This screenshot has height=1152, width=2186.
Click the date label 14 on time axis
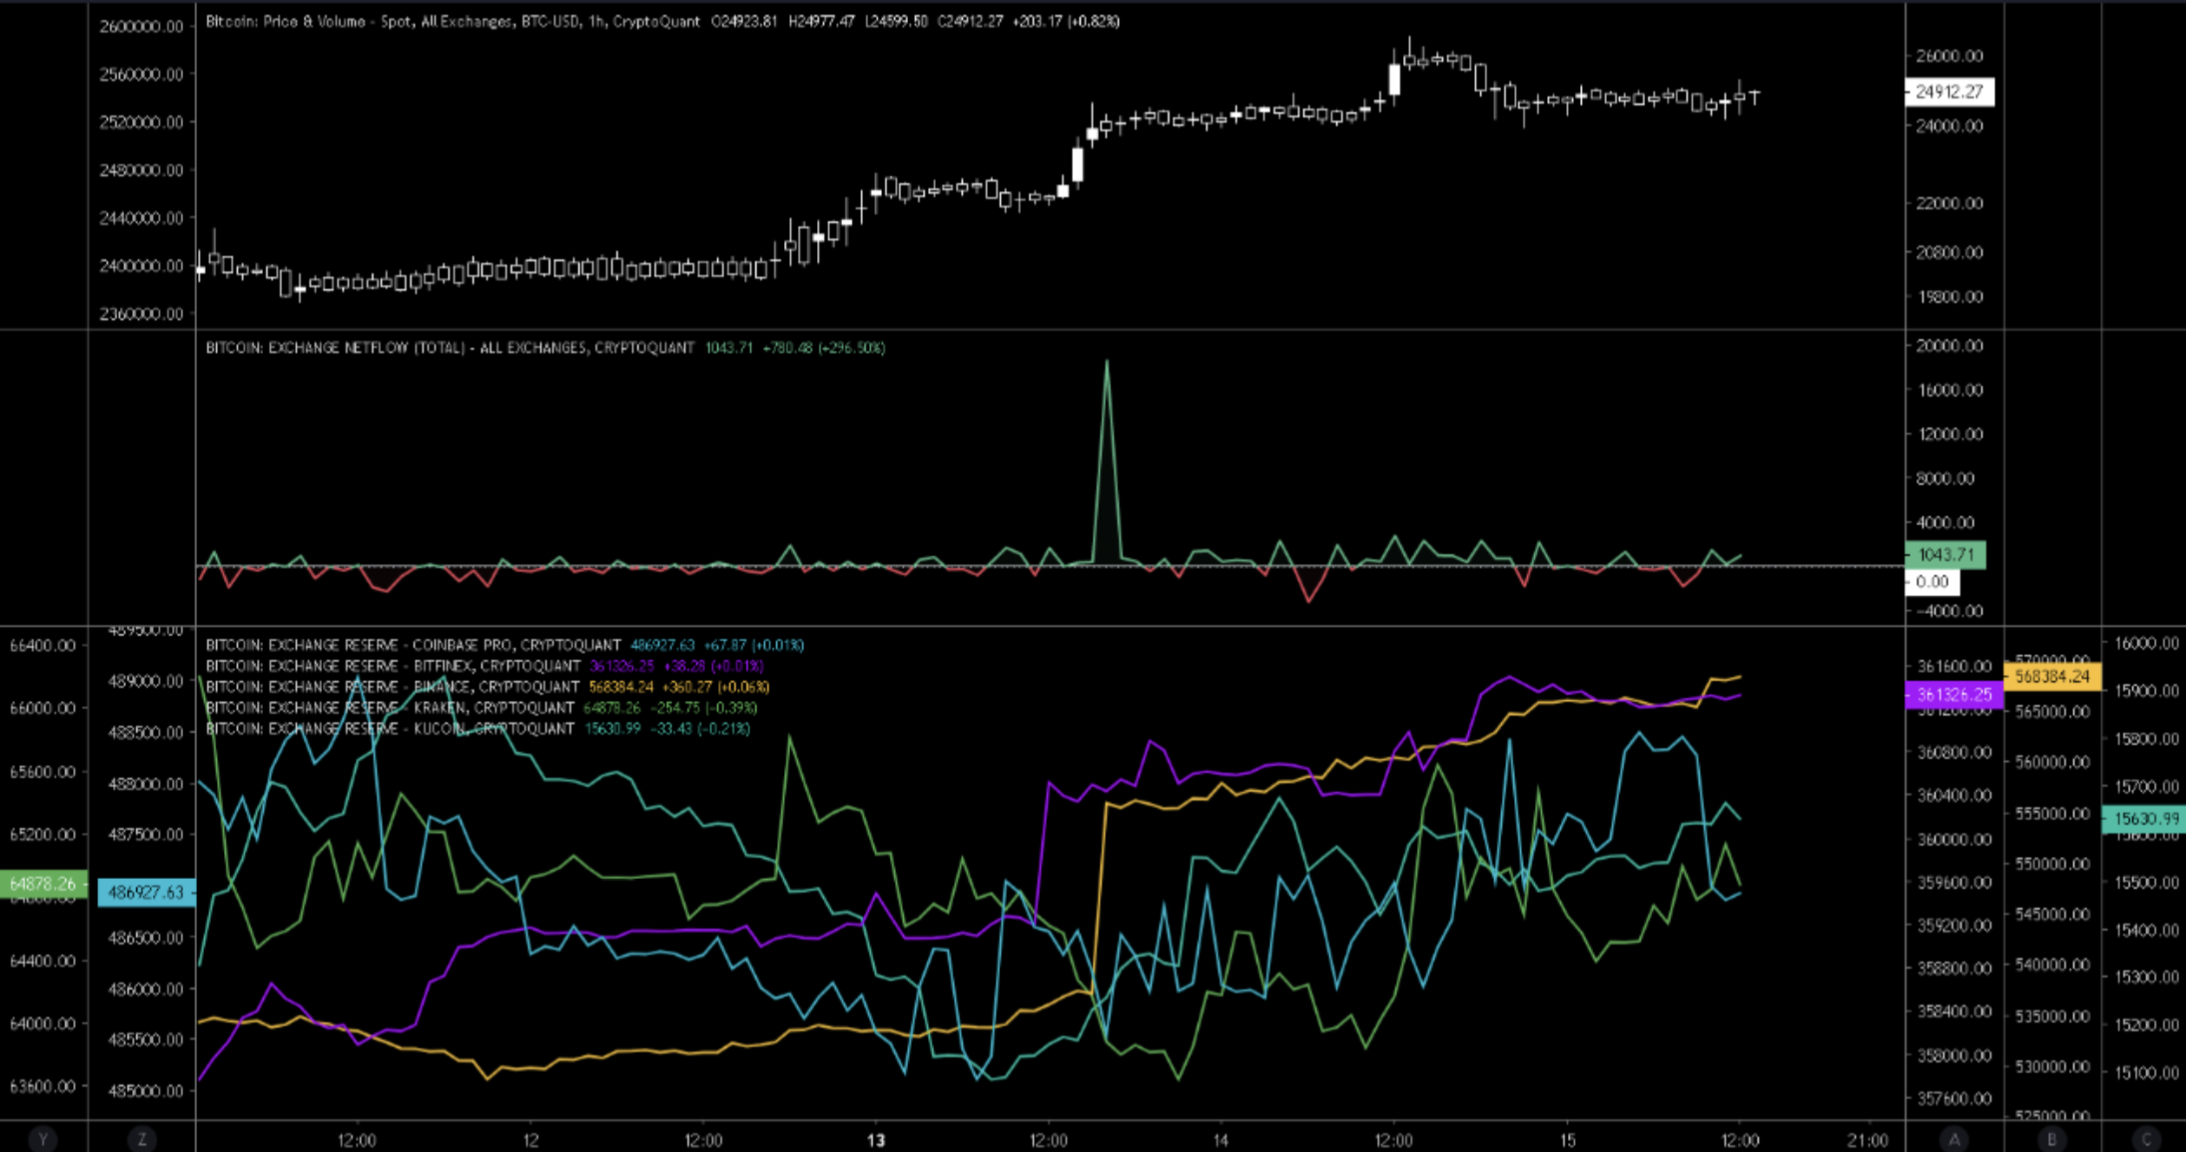point(1221,1140)
